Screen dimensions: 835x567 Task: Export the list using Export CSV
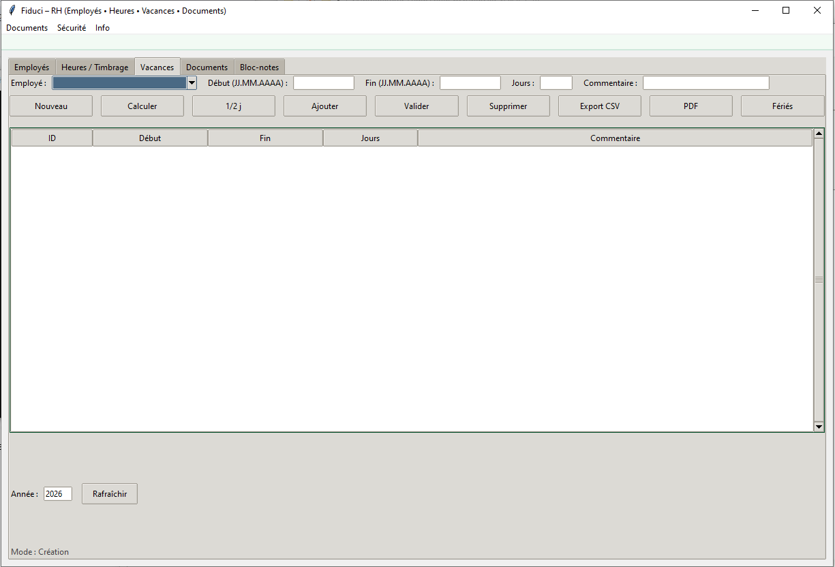[x=599, y=106]
